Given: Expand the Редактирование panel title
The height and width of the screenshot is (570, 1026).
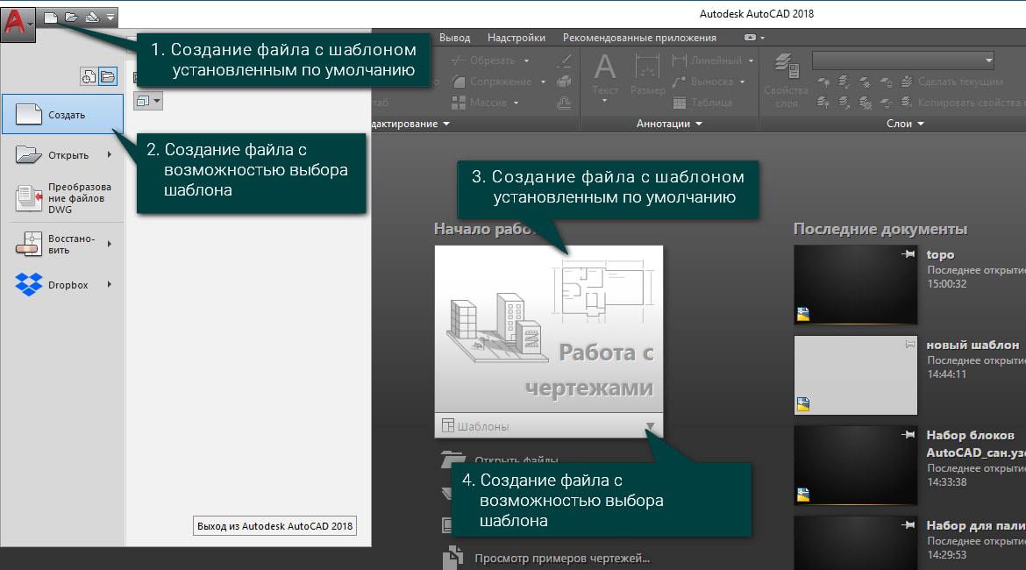Looking at the screenshot, I should point(411,124).
